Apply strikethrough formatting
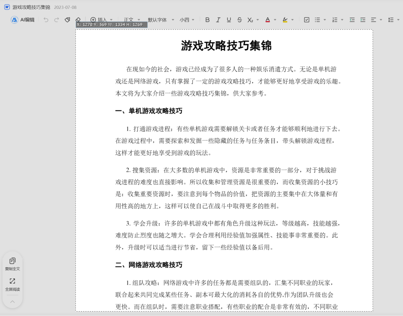Image resolution: width=403 pixels, height=316 pixels. pyautogui.click(x=240, y=20)
